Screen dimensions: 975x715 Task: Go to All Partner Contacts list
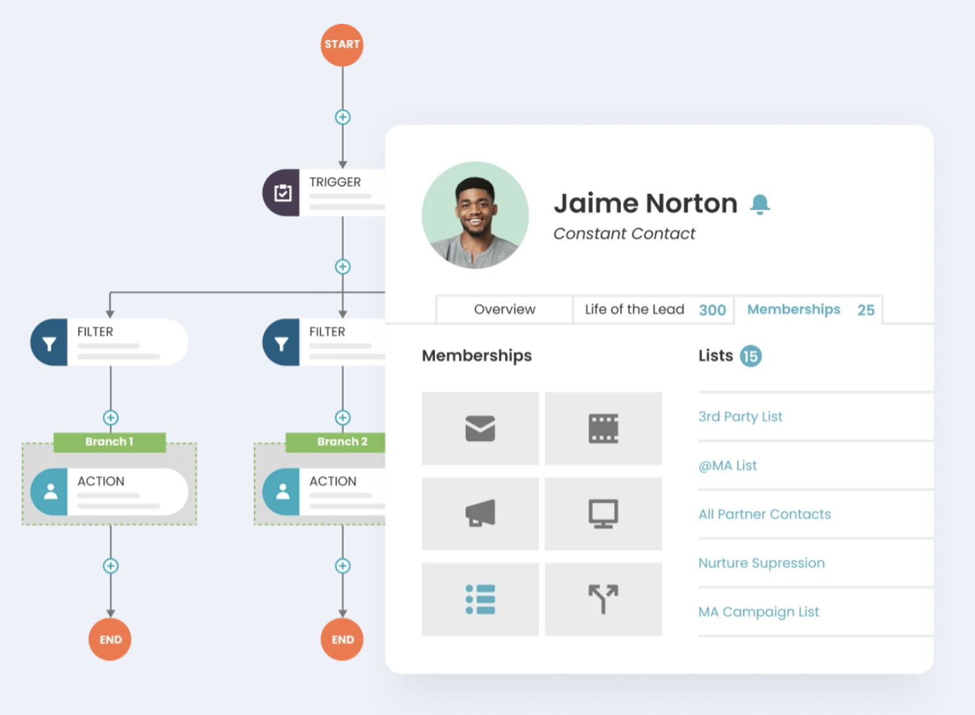764,514
